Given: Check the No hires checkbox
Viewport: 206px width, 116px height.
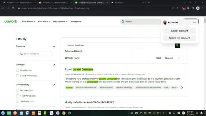Looking at the screenshot, I should 17,91.
